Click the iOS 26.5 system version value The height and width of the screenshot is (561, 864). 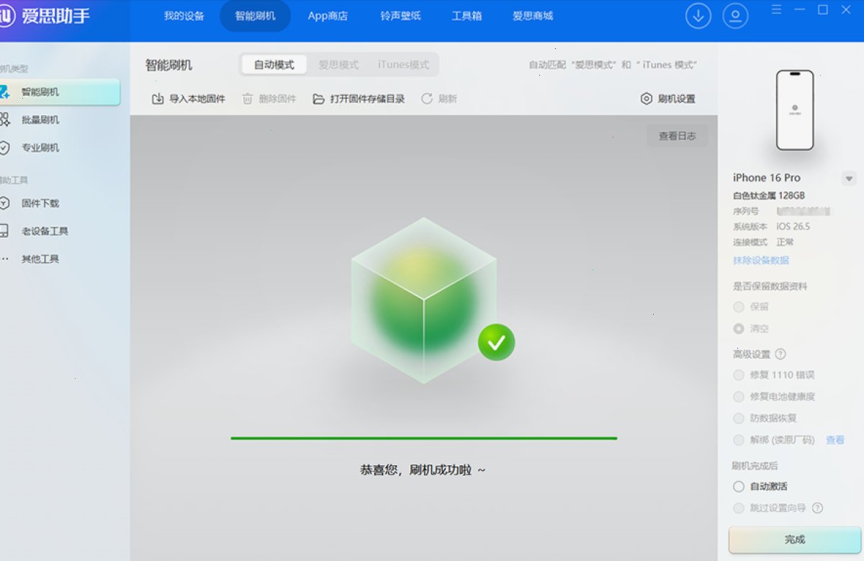pyautogui.click(x=793, y=226)
